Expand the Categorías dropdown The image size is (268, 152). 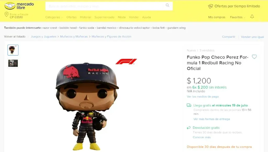pyautogui.click(x=54, y=17)
